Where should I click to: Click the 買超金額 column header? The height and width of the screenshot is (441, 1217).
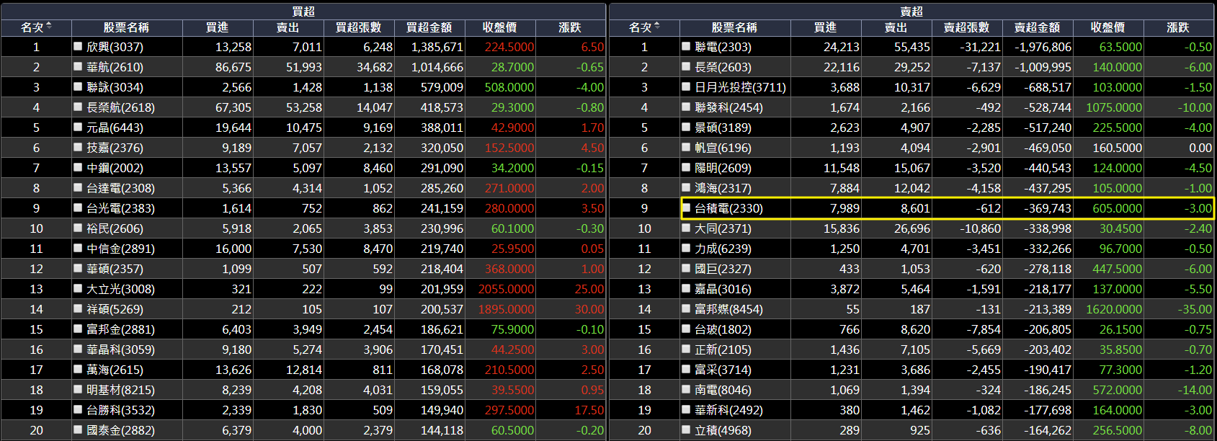(x=429, y=27)
